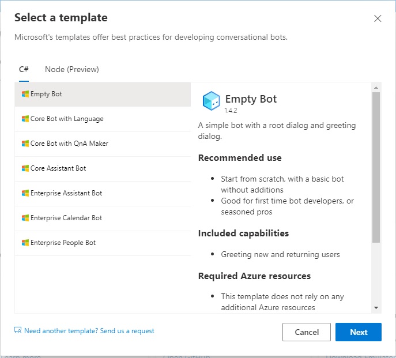Click the logo next to Enterprise Calendar Bot
This screenshot has width=396, height=358.
(25, 218)
